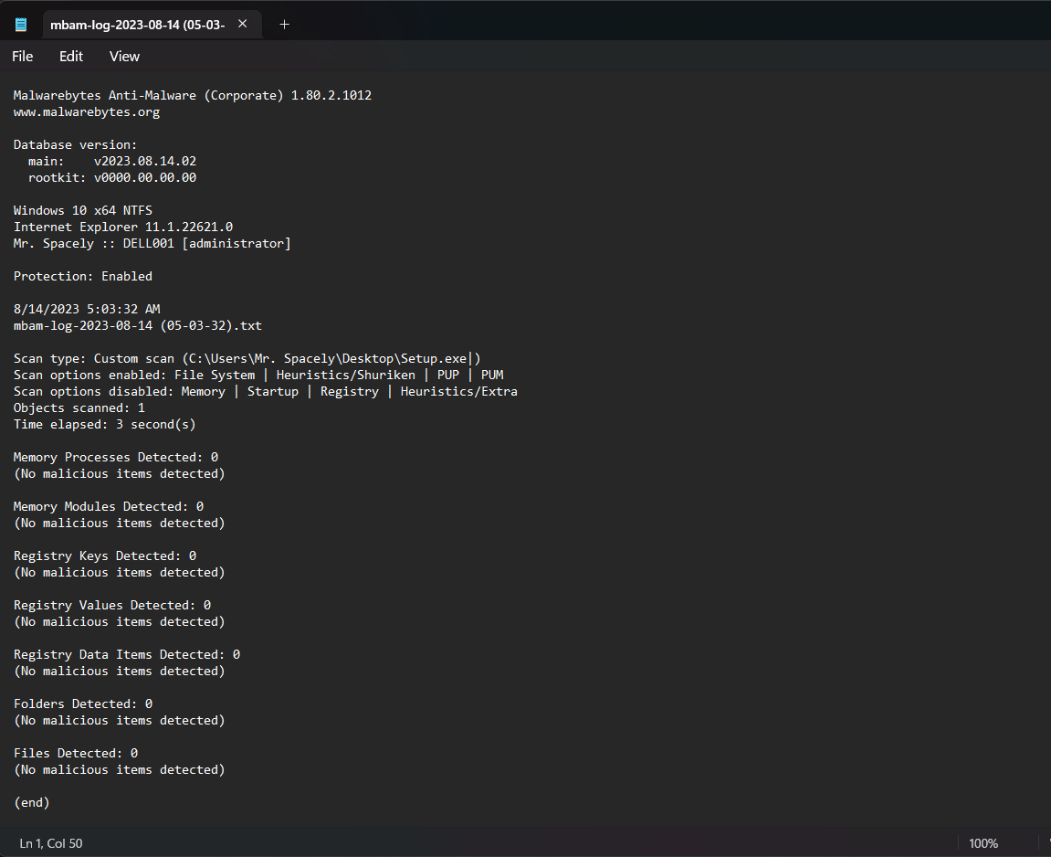This screenshot has height=857, width=1051.
Task: Click the Notepad app icon
Action: (x=21, y=25)
